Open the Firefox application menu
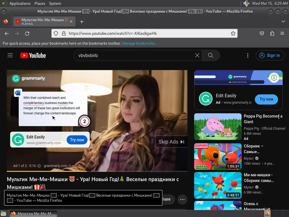289x217 pixels. click(282, 33)
